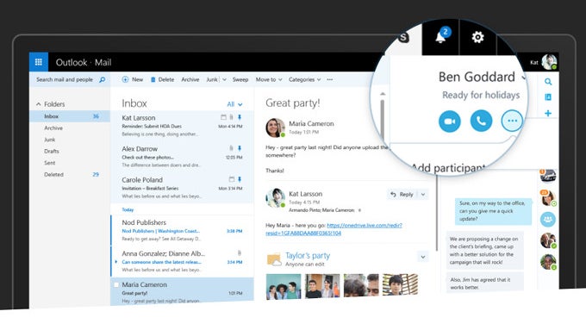Click the Outlook Mail title

[x=84, y=62]
